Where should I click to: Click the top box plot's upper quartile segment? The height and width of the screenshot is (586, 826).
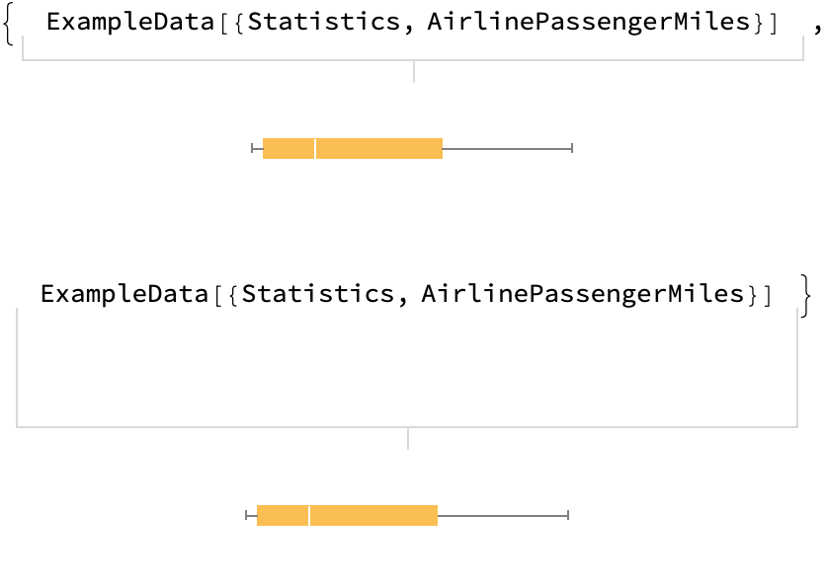click(378, 149)
